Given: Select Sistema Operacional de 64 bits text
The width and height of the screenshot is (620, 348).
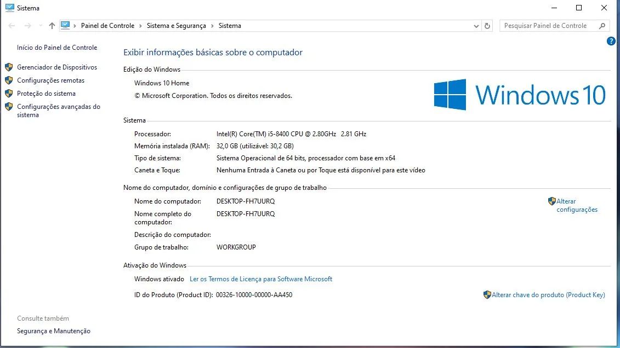Looking at the screenshot, I should [x=306, y=158].
